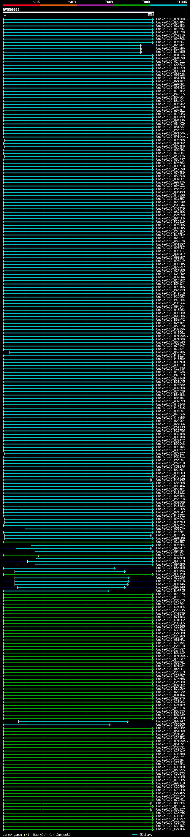The image size is (190, 837).
Task: Select the UniRef100_P49315 label
Action: point(170,94)
